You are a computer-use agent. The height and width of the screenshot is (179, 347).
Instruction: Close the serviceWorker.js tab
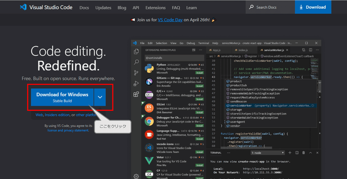[x=287, y=50]
